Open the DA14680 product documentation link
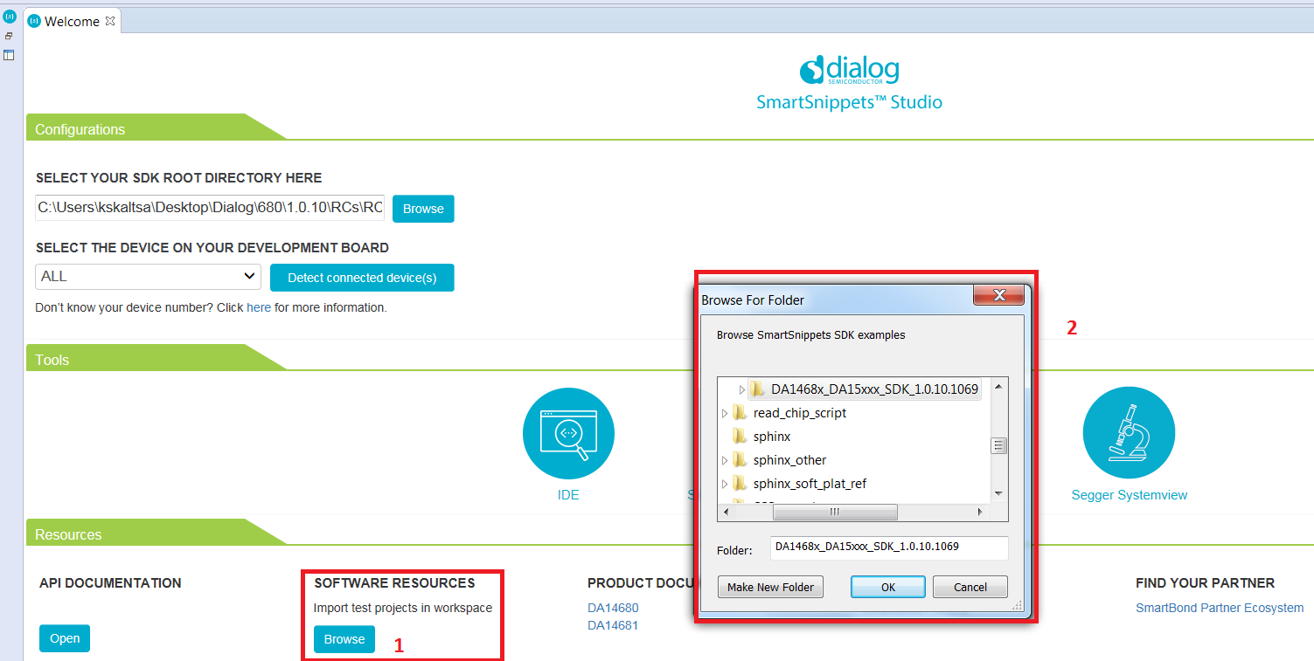Image resolution: width=1314 pixels, height=661 pixels. [x=613, y=608]
